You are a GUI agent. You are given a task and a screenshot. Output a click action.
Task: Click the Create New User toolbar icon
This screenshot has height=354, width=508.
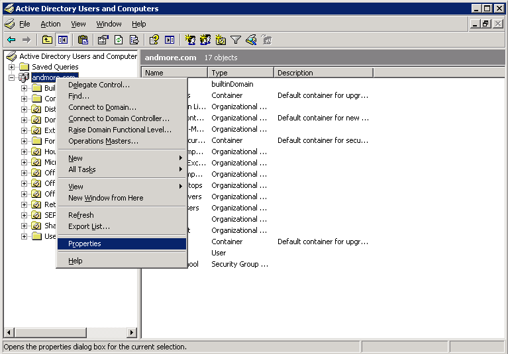coord(190,40)
